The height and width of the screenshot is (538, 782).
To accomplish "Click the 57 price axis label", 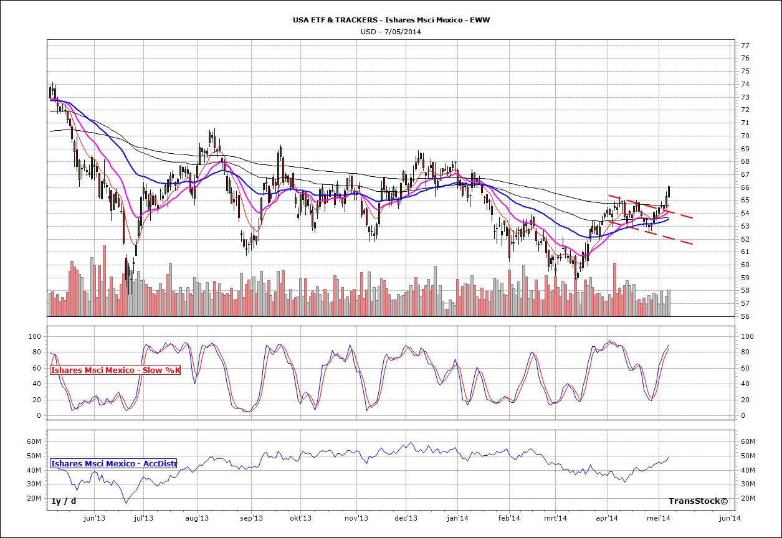I will tap(745, 304).
